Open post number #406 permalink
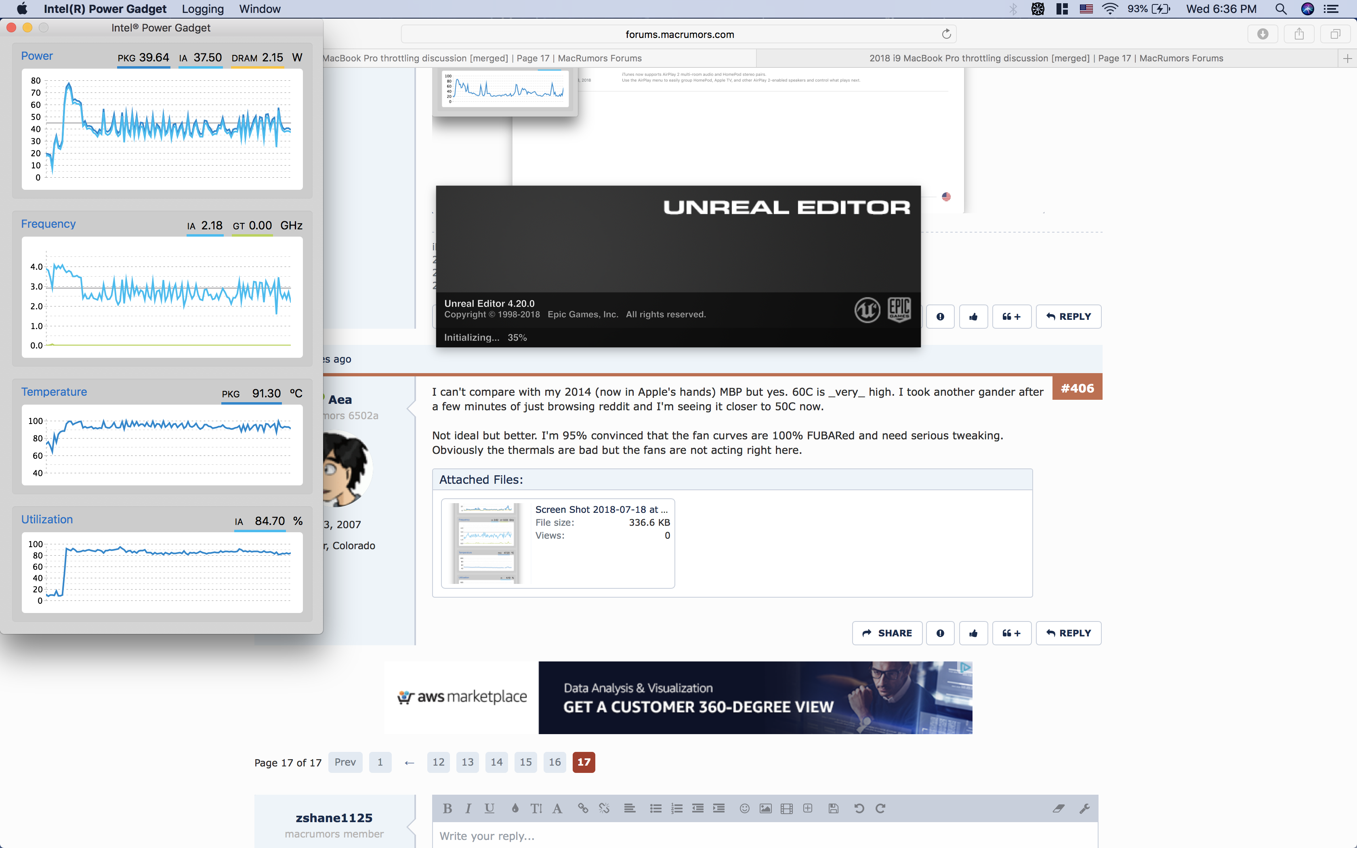This screenshot has height=848, width=1357. (x=1077, y=388)
